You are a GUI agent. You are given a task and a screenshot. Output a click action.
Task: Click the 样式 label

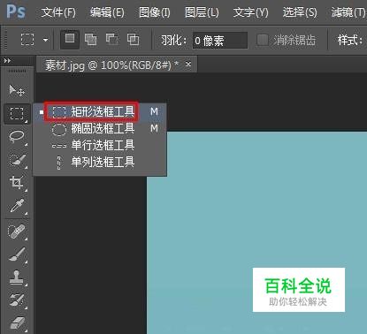[x=350, y=40]
